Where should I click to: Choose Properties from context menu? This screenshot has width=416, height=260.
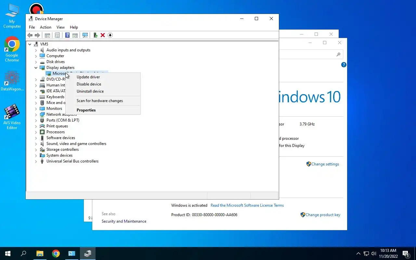pyautogui.click(x=103, y=110)
